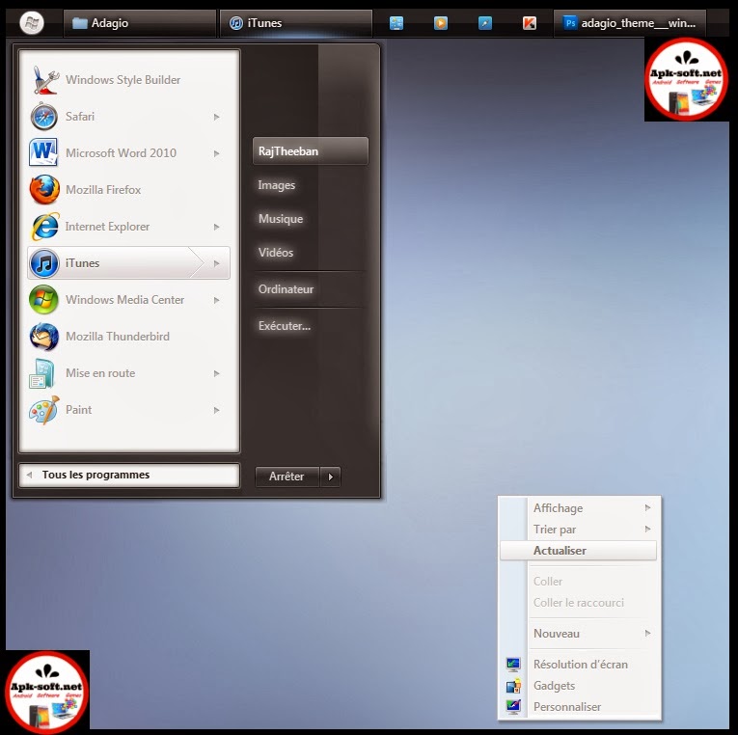Expand the Paint jump list arrow
This screenshot has width=738, height=735.
[x=216, y=410]
